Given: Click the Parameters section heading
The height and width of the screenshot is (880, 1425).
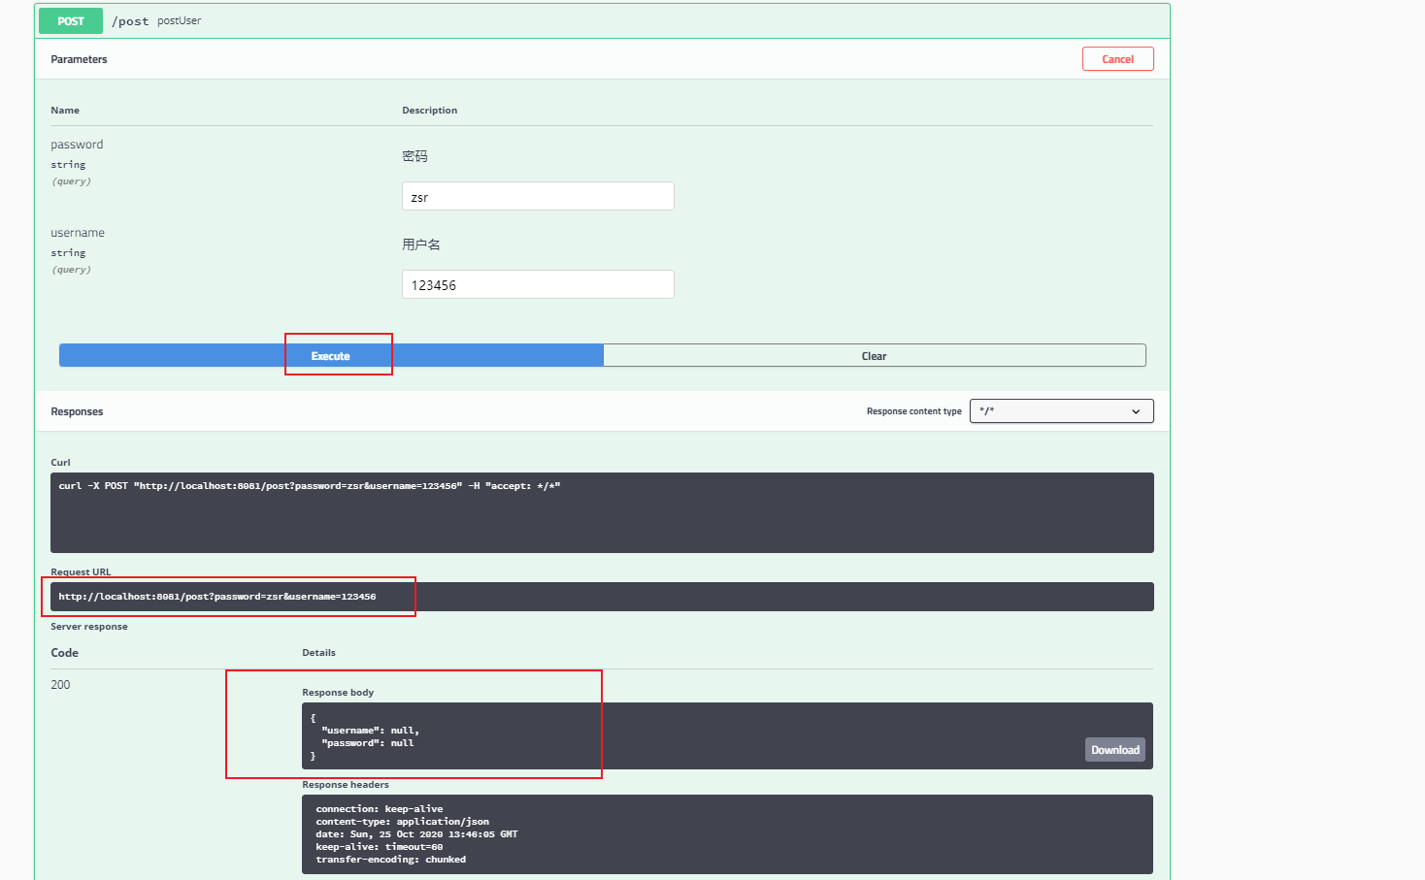Looking at the screenshot, I should [79, 59].
